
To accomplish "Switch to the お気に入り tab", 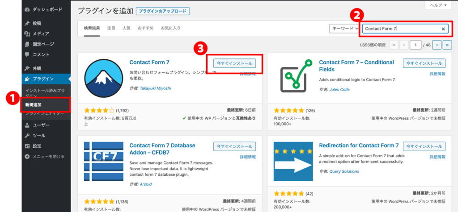I will (x=170, y=28).
